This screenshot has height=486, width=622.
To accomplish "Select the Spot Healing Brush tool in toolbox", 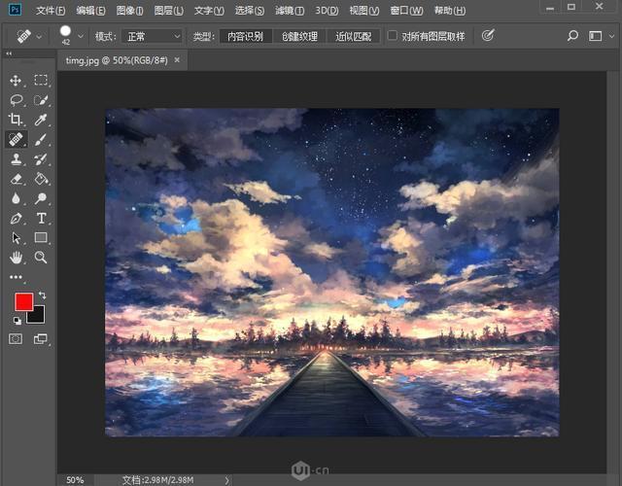I will click(x=16, y=139).
